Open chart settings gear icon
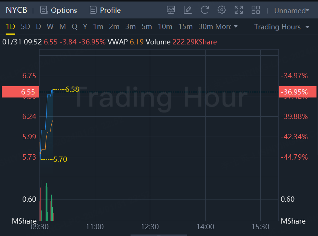 [222, 10]
